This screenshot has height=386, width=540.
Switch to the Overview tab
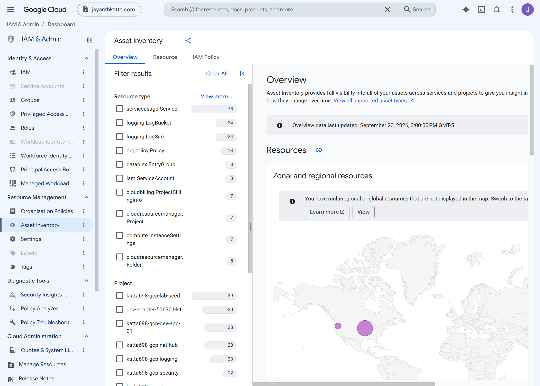[125, 57]
